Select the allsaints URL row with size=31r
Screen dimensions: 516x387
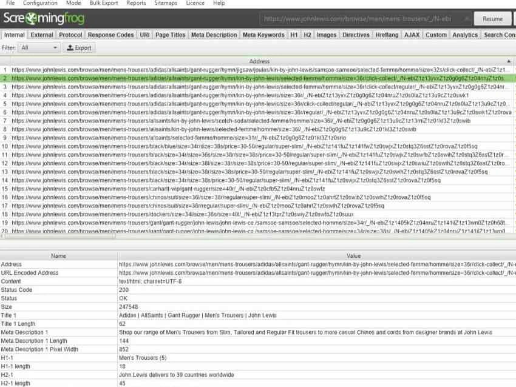click(x=259, y=138)
